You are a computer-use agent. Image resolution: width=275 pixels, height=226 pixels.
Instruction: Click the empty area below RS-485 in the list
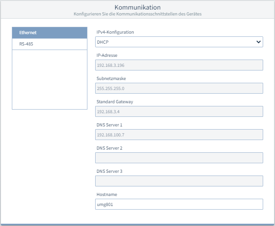pyautogui.click(x=50, y=80)
